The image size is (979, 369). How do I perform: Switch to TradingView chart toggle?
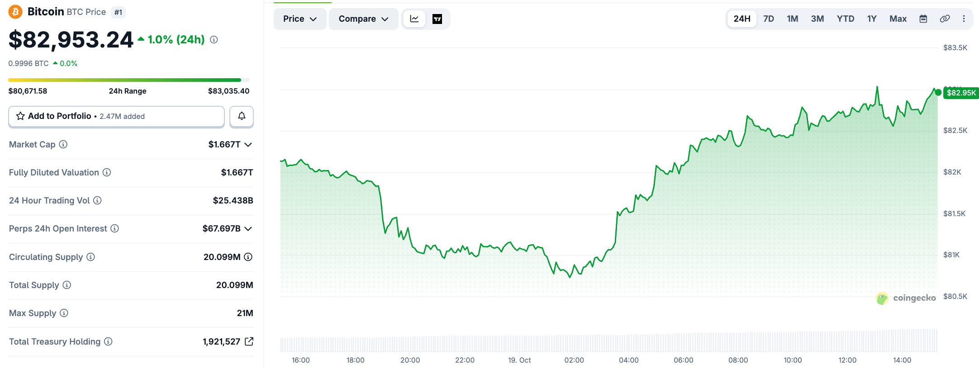[x=437, y=19]
